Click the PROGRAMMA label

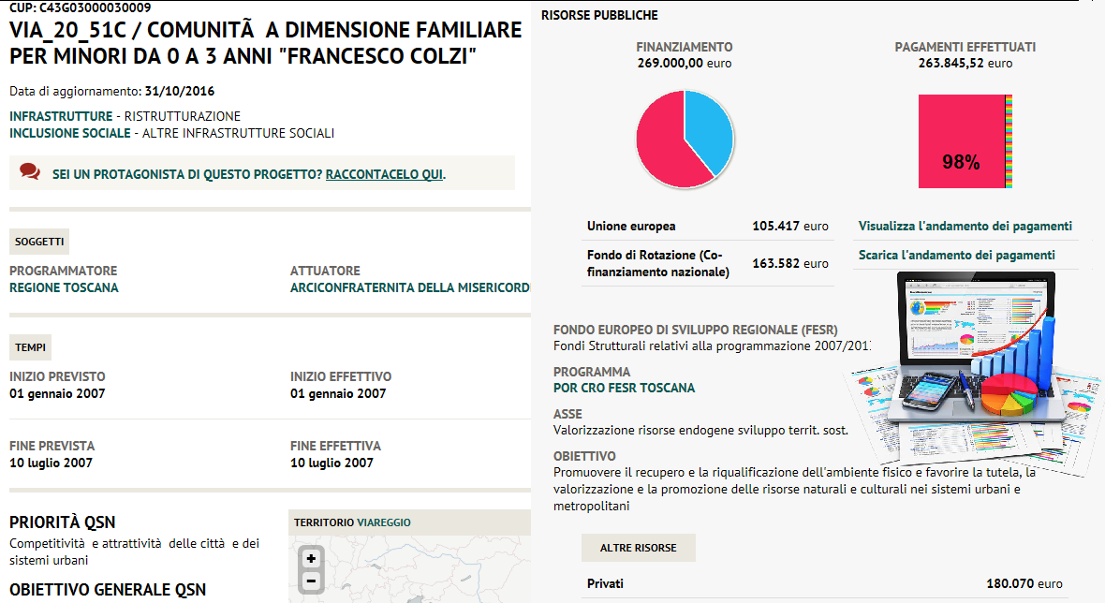(x=592, y=372)
